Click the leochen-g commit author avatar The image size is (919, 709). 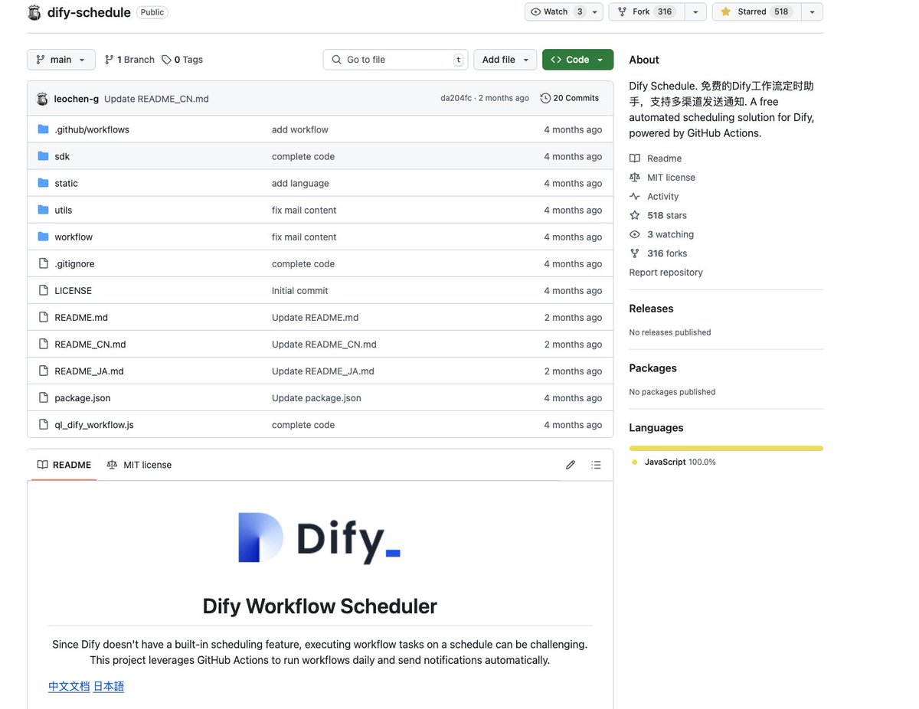click(42, 99)
